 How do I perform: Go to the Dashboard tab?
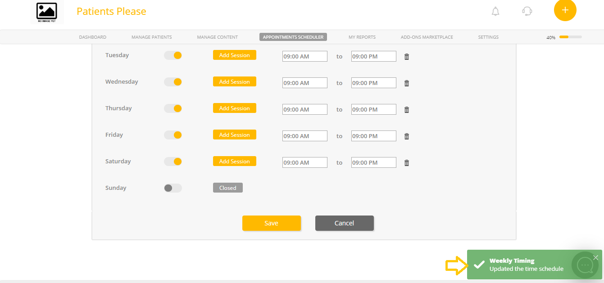[x=93, y=37]
